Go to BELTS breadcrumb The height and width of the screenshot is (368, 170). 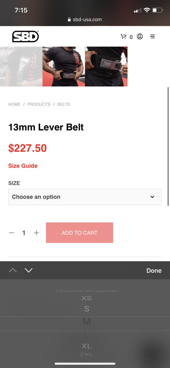pyautogui.click(x=64, y=104)
